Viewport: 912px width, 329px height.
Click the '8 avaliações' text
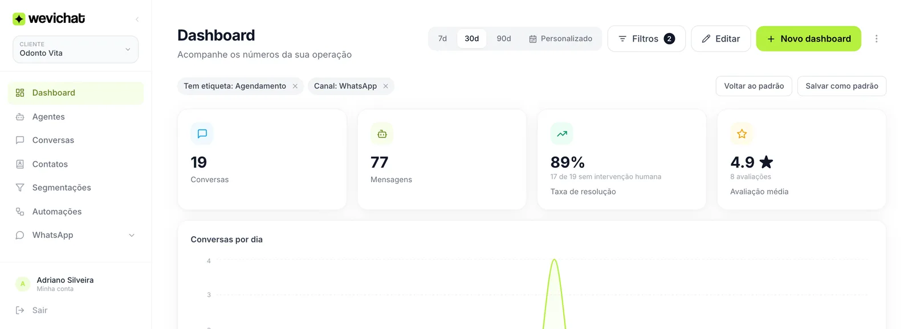tap(751, 177)
